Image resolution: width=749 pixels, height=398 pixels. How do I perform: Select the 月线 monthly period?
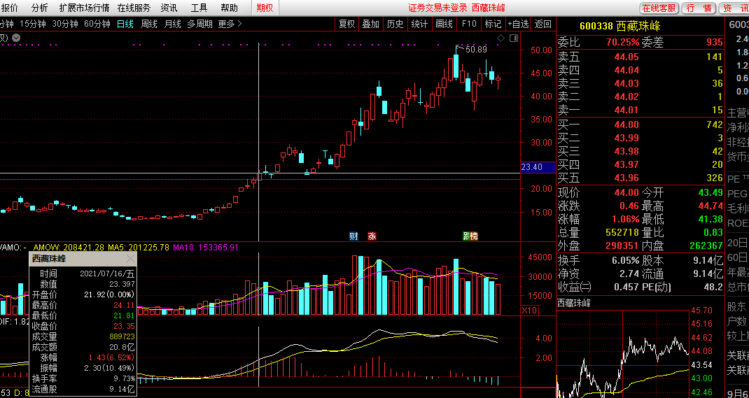coord(172,24)
